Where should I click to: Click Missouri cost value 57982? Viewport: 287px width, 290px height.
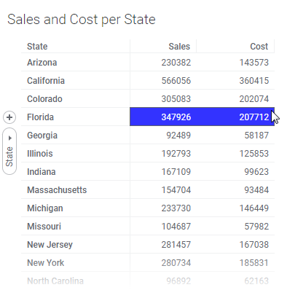tap(256, 227)
